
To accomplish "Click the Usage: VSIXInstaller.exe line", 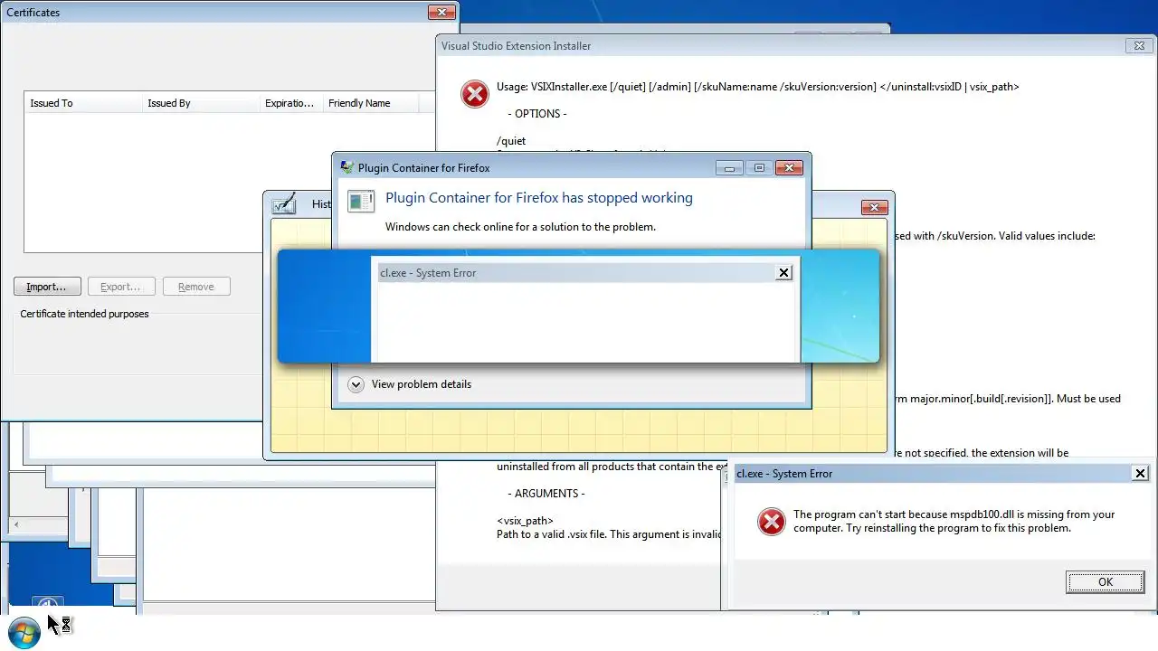I will point(758,87).
